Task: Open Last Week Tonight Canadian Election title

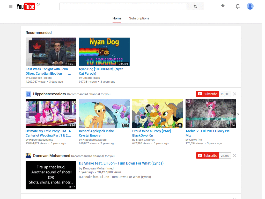Action: (x=47, y=71)
